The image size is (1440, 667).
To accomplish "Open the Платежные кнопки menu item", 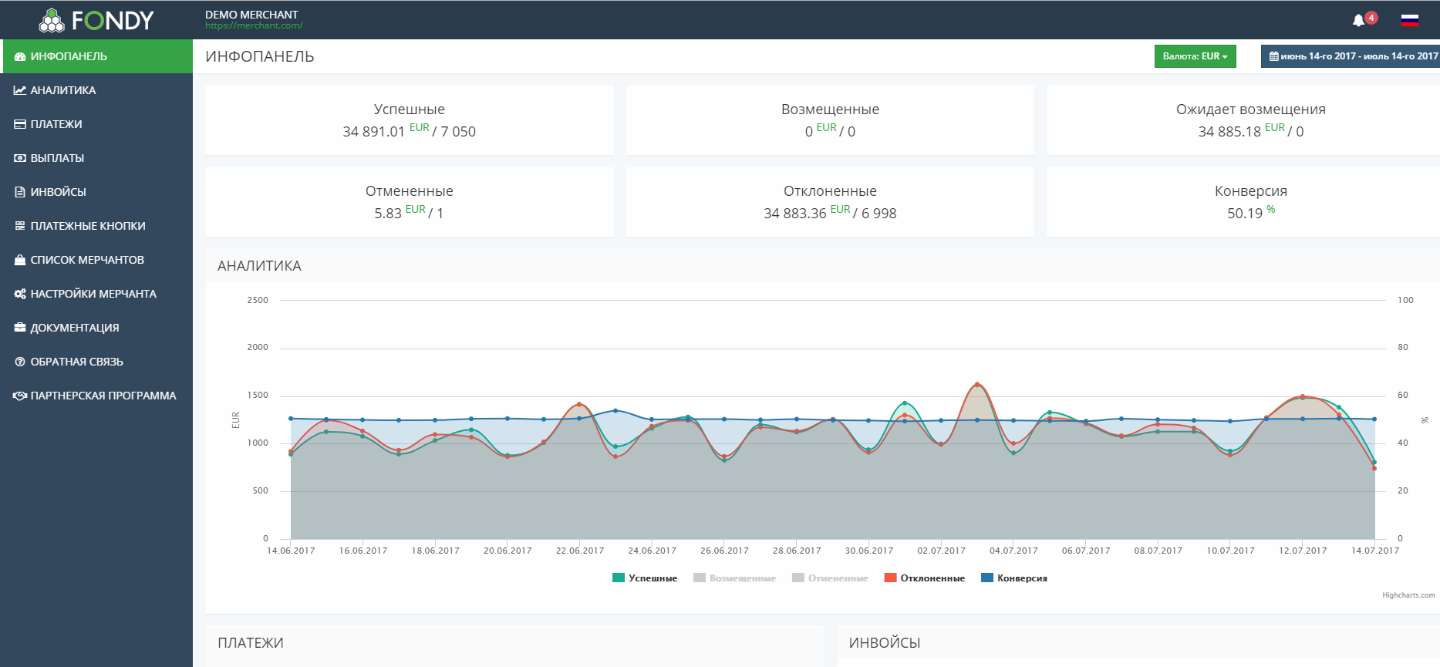I will coord(87,226).
